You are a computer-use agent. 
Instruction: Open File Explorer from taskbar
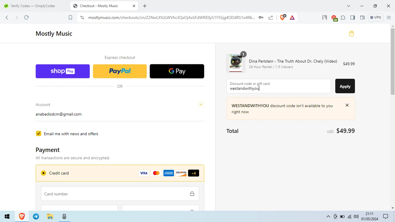tap(50, 216)
